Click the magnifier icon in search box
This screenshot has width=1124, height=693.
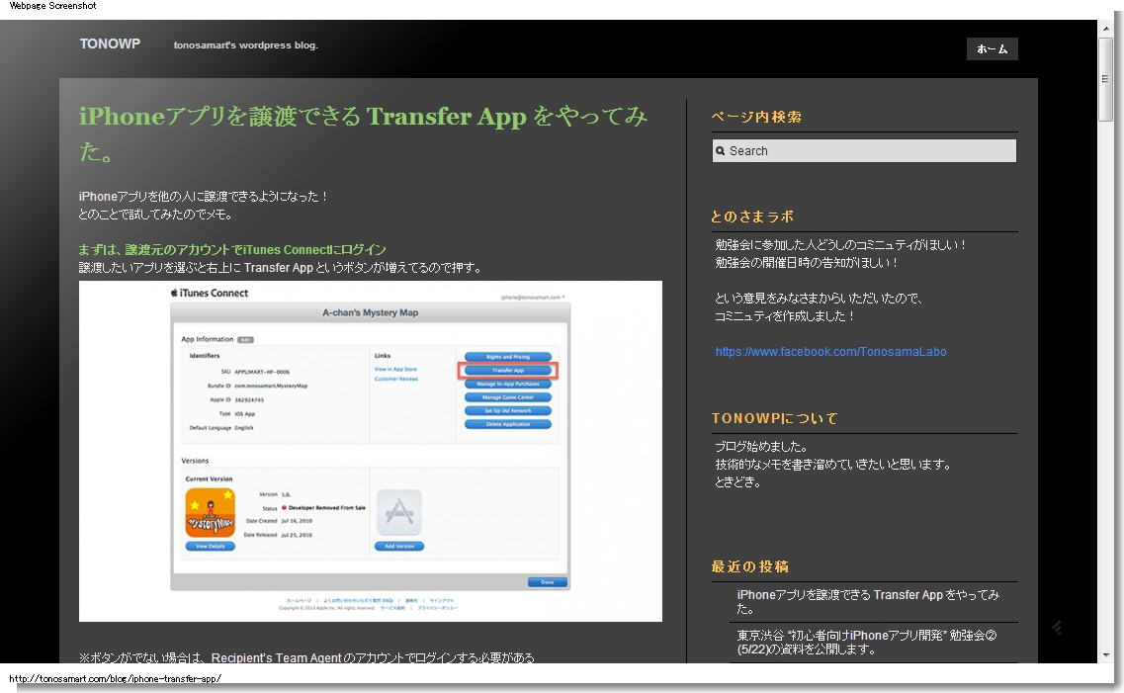pos(721,151)
